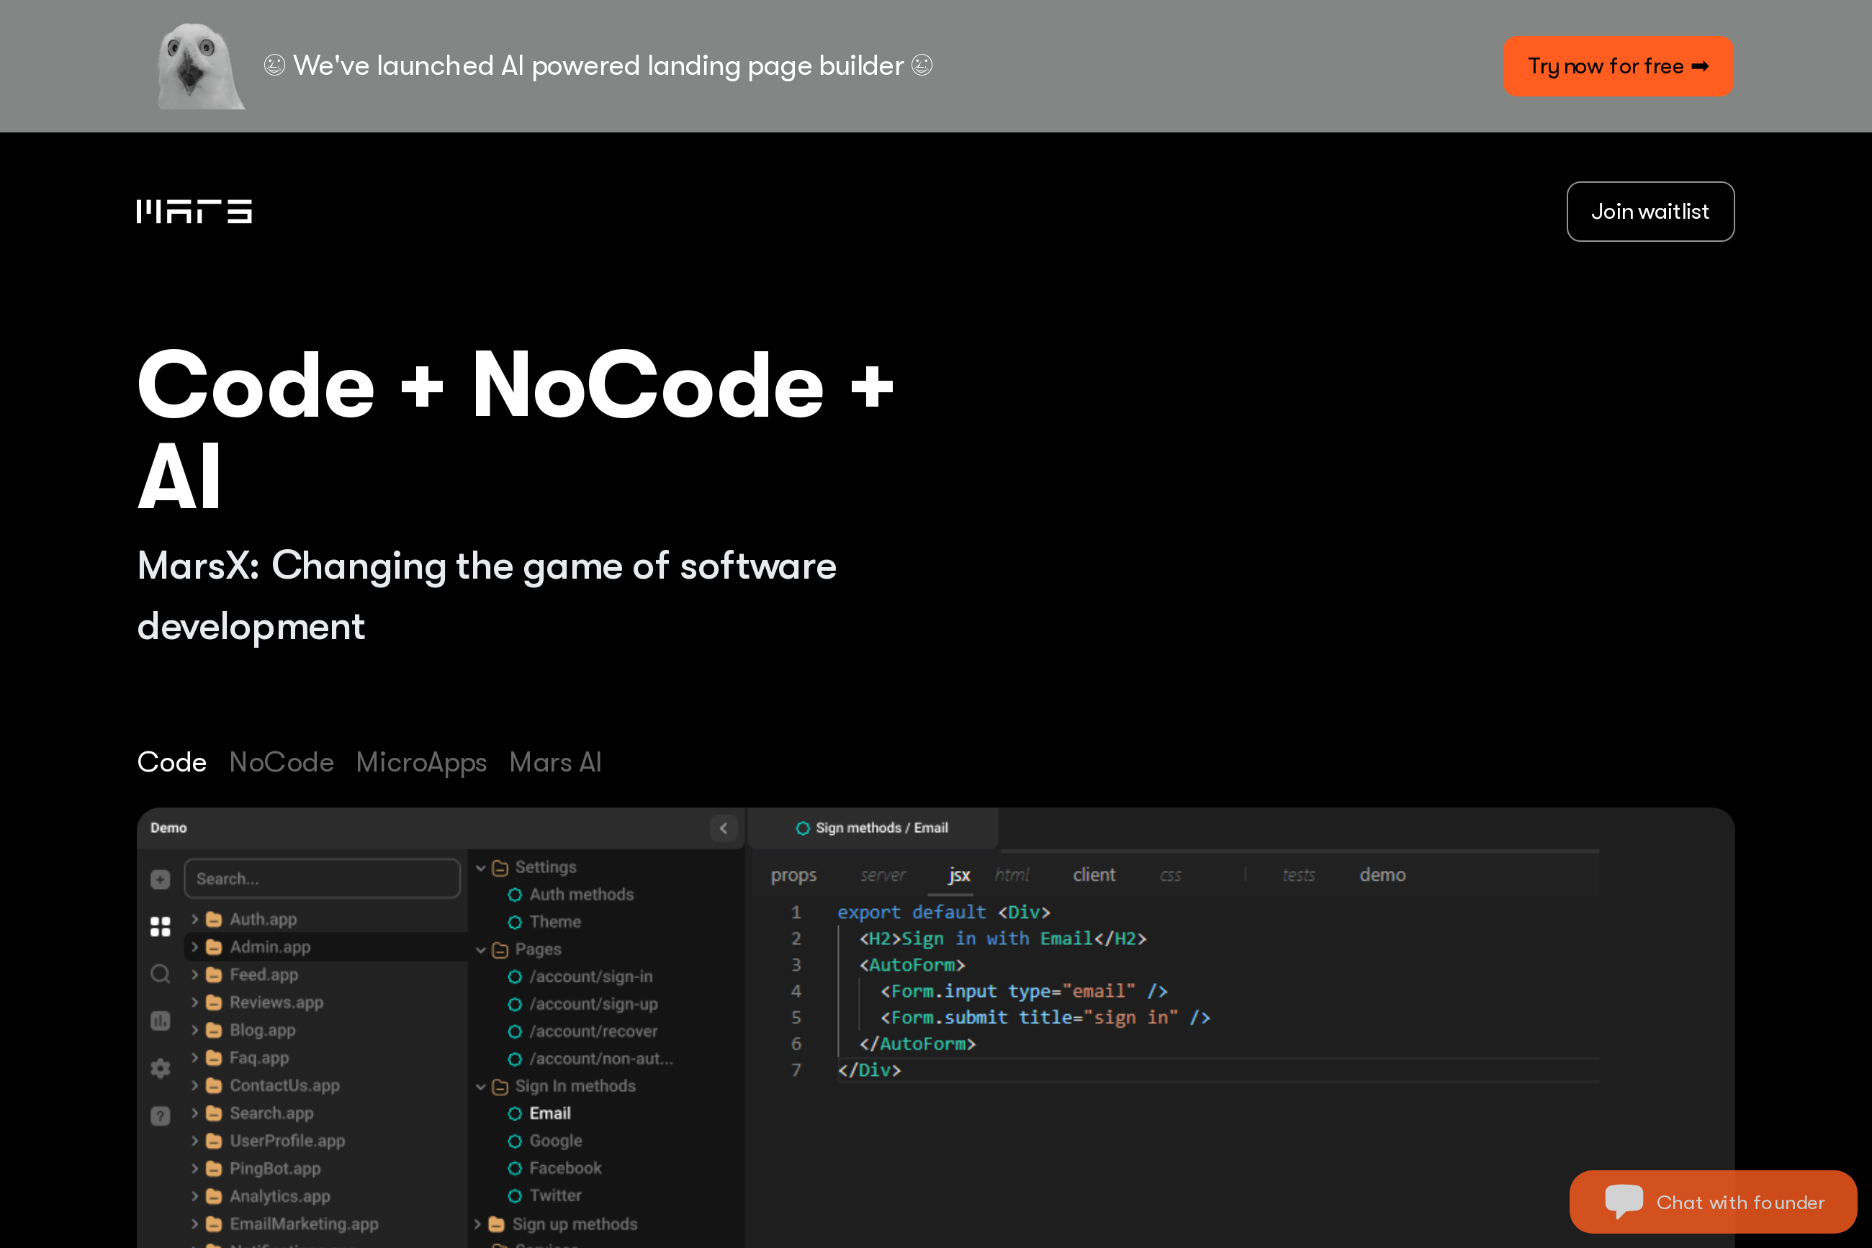Click the plus add icon in sidebar
The height and width of the screenshot is (1248, 1872).
coord(160,879)
